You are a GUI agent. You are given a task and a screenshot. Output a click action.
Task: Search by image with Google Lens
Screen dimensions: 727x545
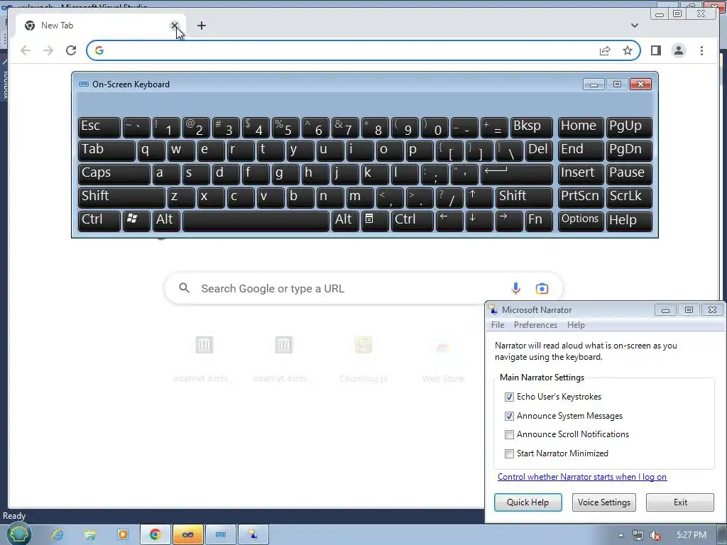pyautogui.click(x=542, y=288)
